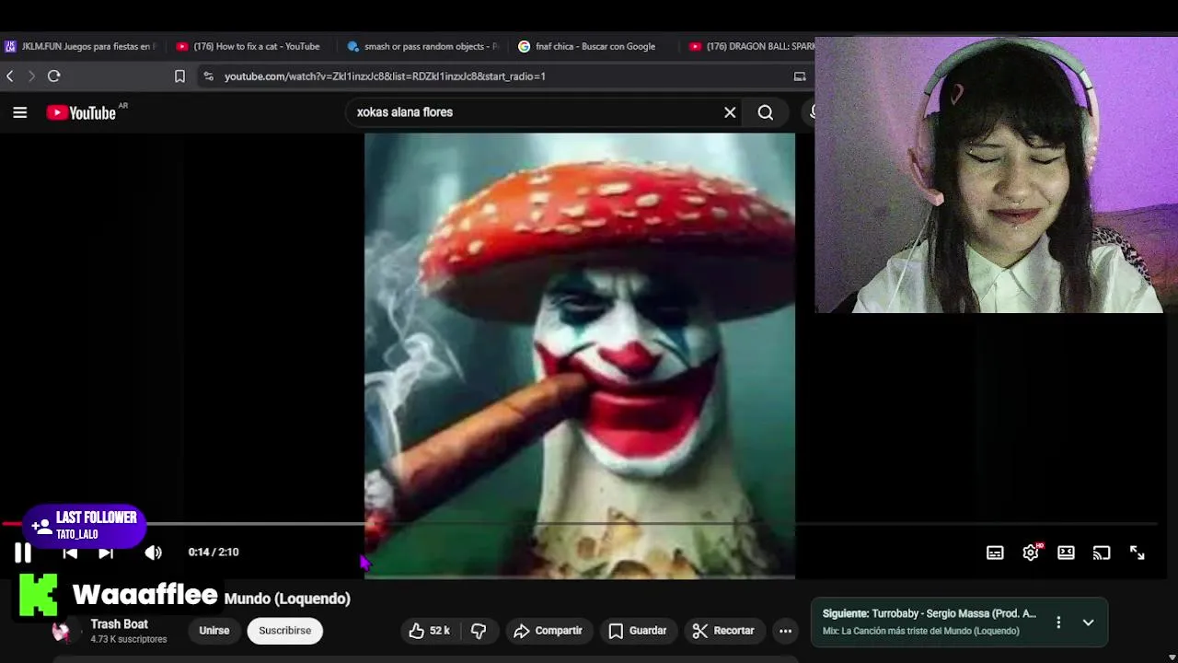
Task: Click next-up title 'Siguiente: Turrobaby - Sergio Massa'
Action: 930,613
